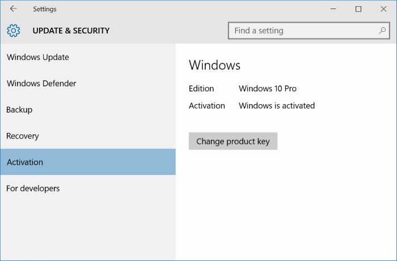Select Activation in the sidebar
This screenshot has height=261, width=397.
click(x=88, y=162)
